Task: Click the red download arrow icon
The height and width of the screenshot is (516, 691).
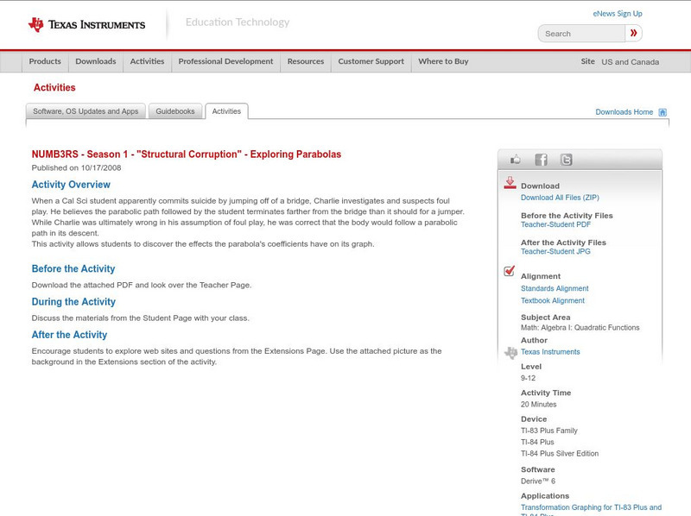Action: pyautogui.click(x=510, y=183)
